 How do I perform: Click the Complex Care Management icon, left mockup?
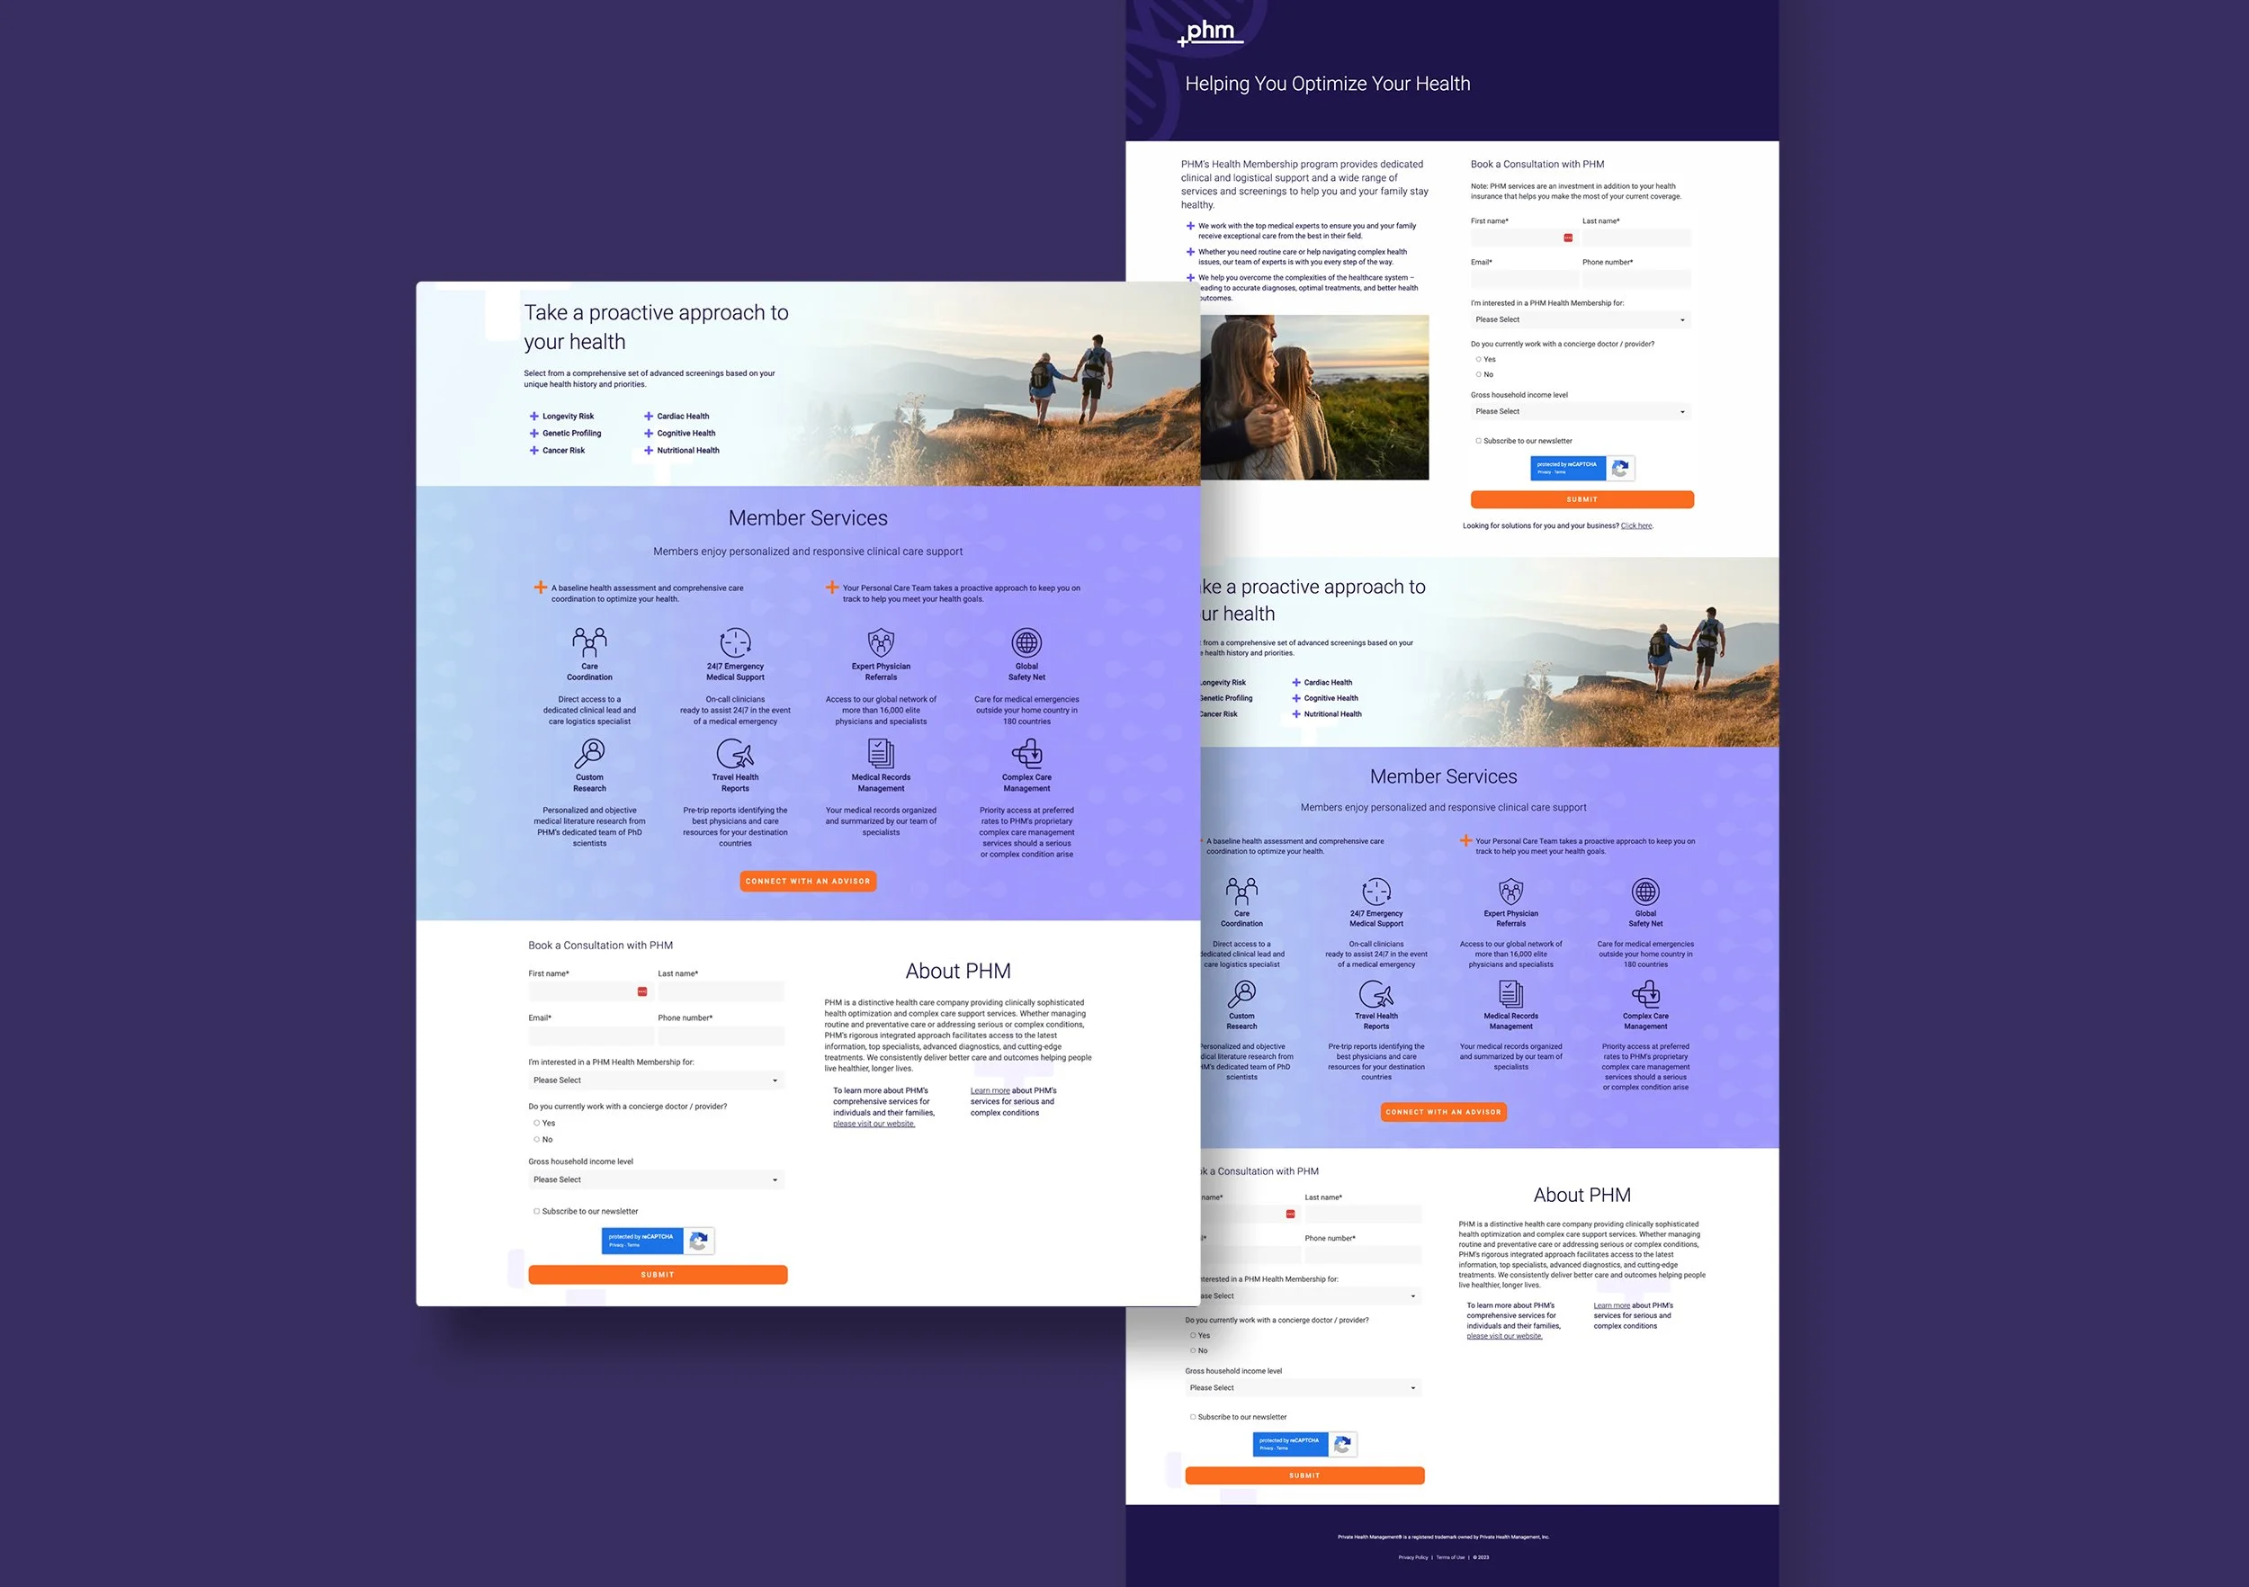coord(1026,753)
